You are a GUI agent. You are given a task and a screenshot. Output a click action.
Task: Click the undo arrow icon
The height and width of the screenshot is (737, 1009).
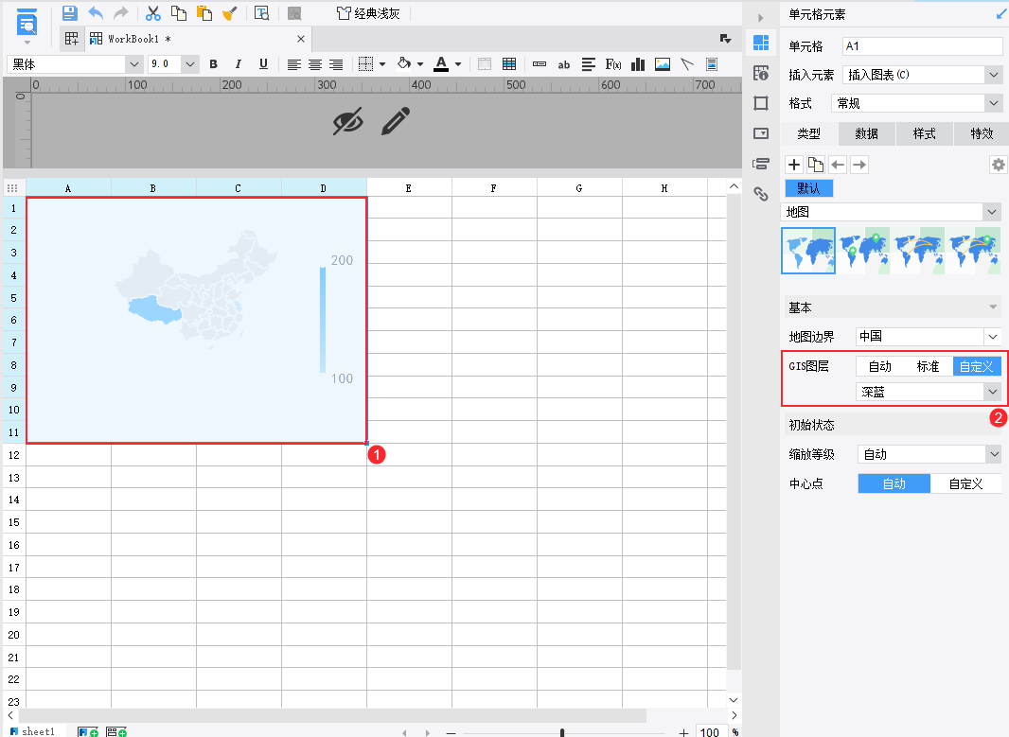[96, 13]
